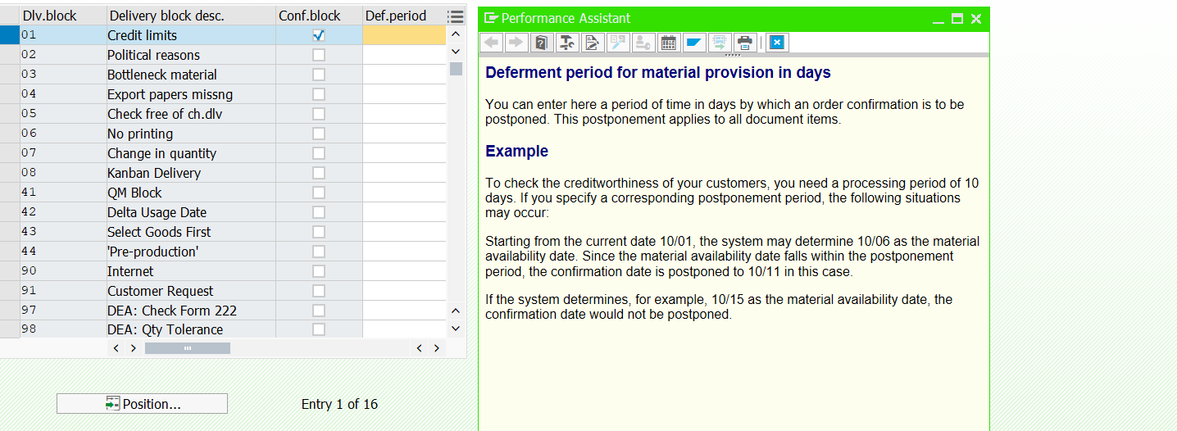Select delivery block code 41

(x=63, y=193)
